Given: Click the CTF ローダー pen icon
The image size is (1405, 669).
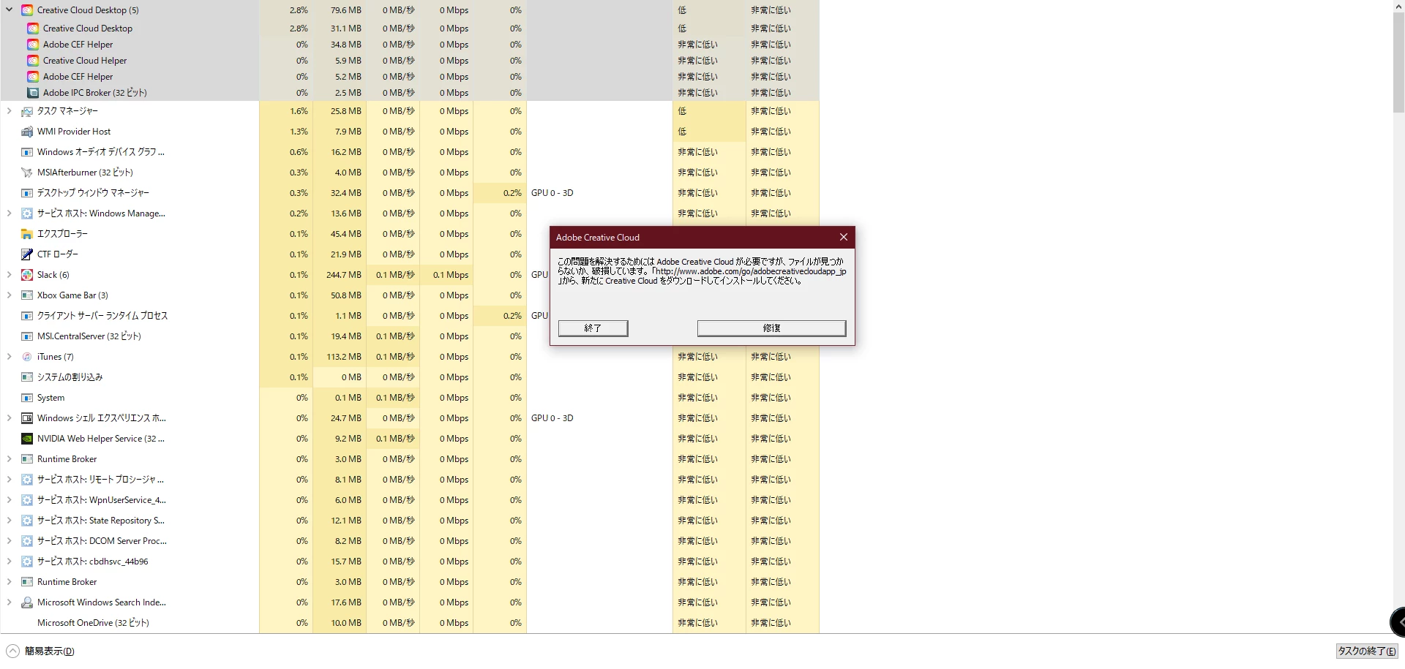Looking at the screenshot, I should tap(27, 254).
